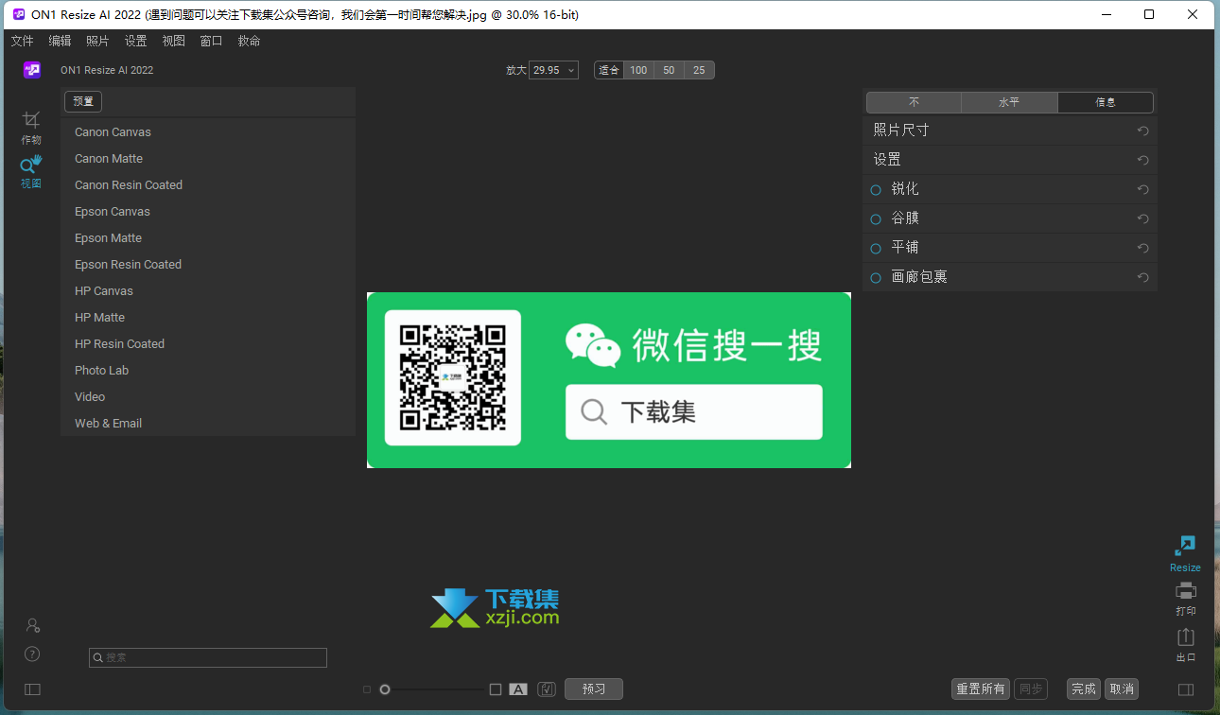The width and height of the screenshot is (1220, 715).
Task: Open the help question mark icon
Action: (x=32, y=654)
